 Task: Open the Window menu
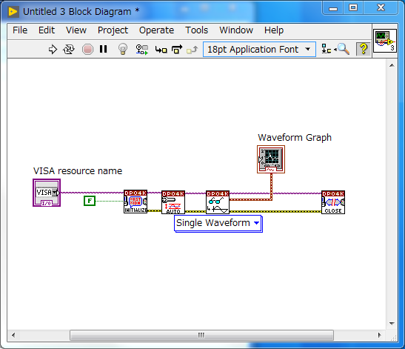coord(236,30)
